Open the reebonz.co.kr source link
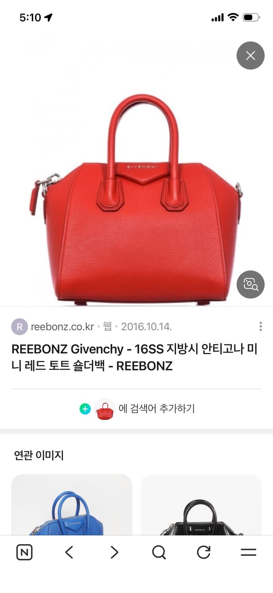The width and height of the screenshot is (273, 593). pos(62,327)
